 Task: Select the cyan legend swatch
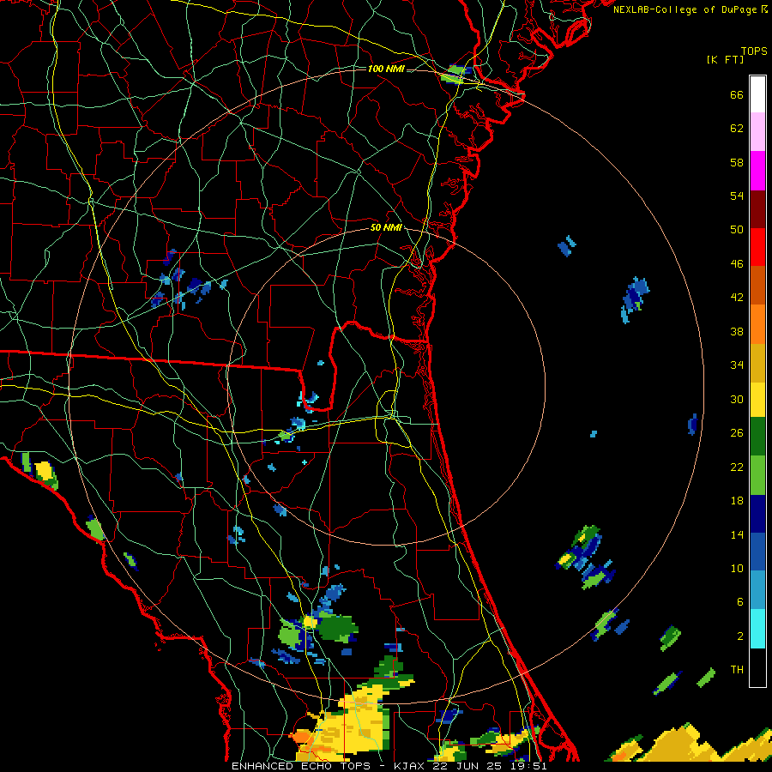[757, 629]
